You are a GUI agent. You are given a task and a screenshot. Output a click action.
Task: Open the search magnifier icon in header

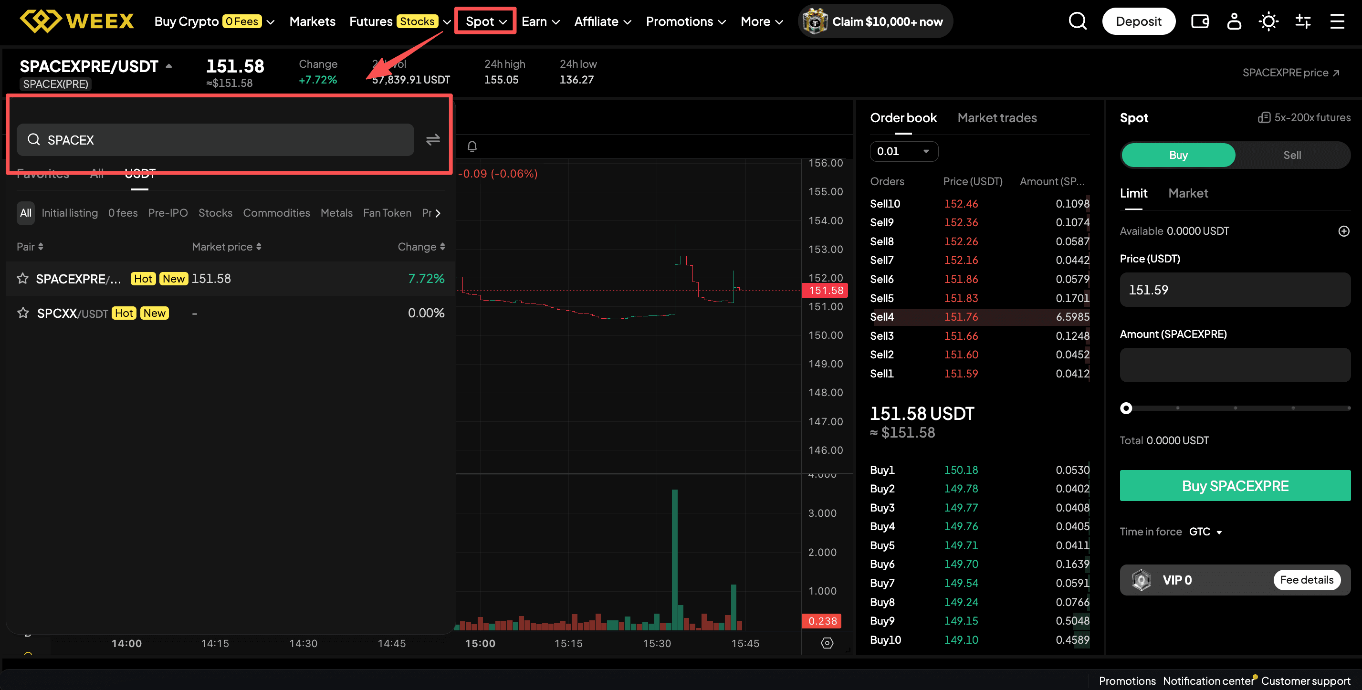[x=1078, y=21]
